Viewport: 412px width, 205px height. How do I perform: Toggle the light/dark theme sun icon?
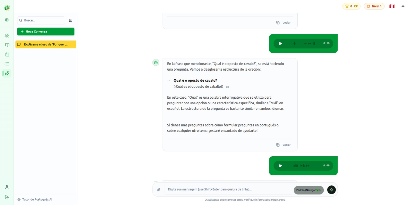[x=403, y=6]
